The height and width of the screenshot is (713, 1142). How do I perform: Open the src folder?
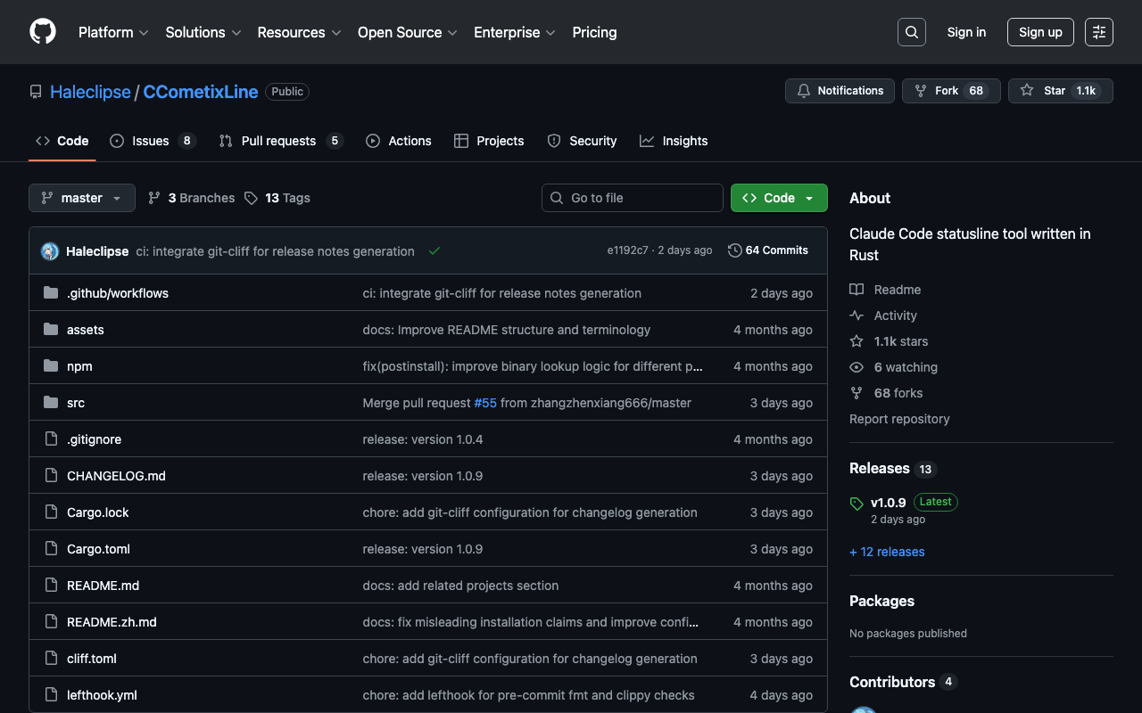76,403
